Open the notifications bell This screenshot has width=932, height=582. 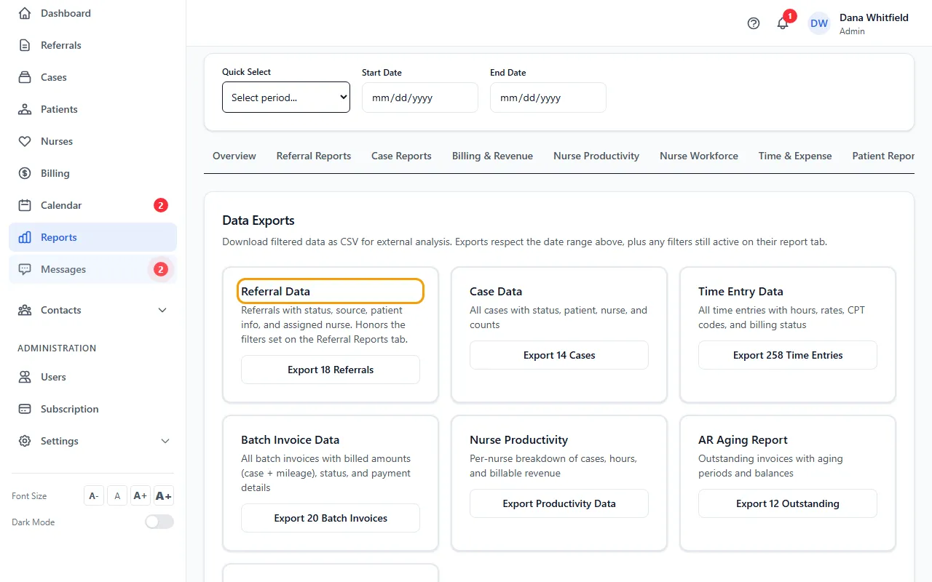783,23
